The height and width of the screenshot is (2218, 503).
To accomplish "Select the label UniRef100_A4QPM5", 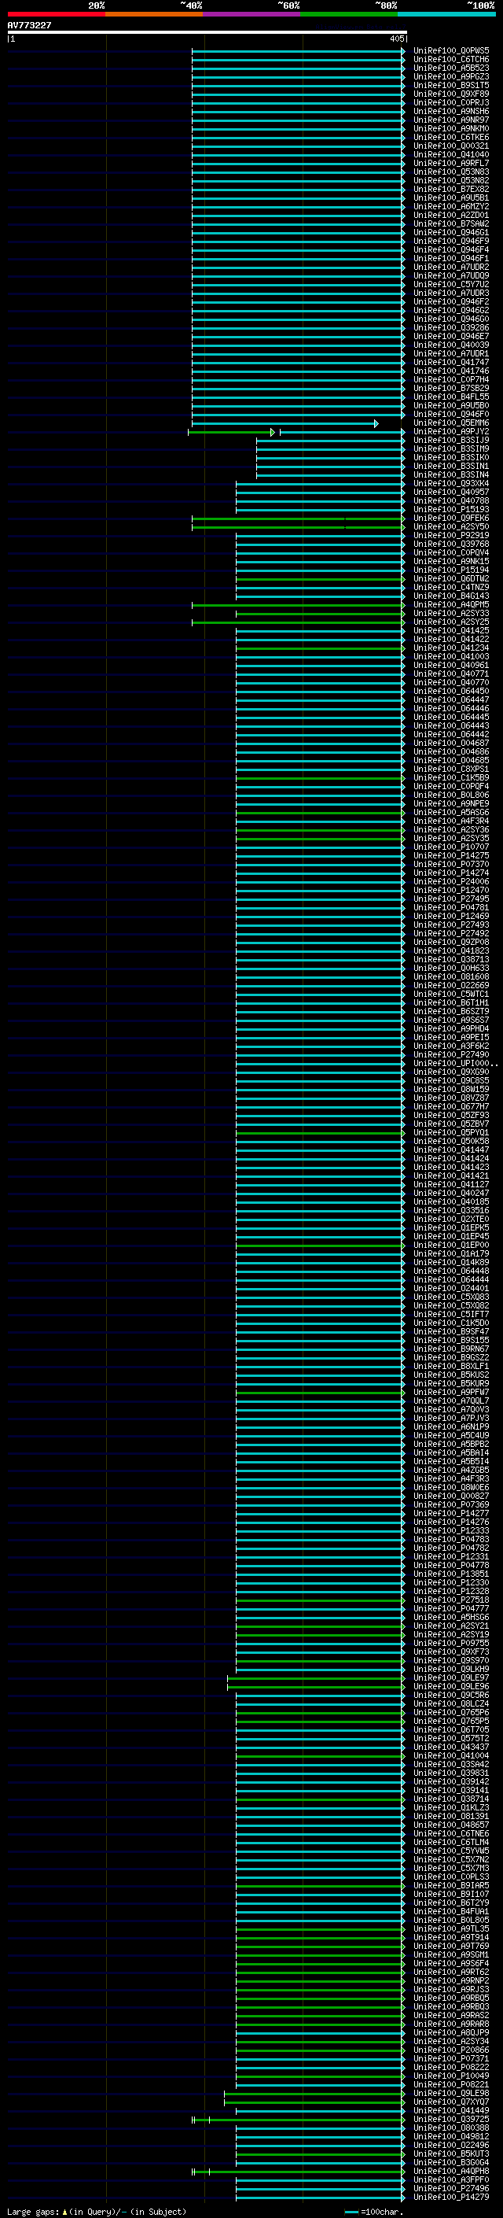I will click(451, 604).
